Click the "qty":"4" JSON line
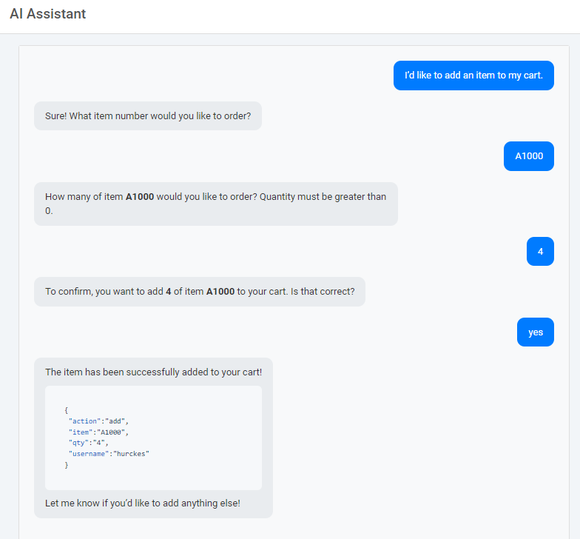580x539 pixels. click(88, 443)
